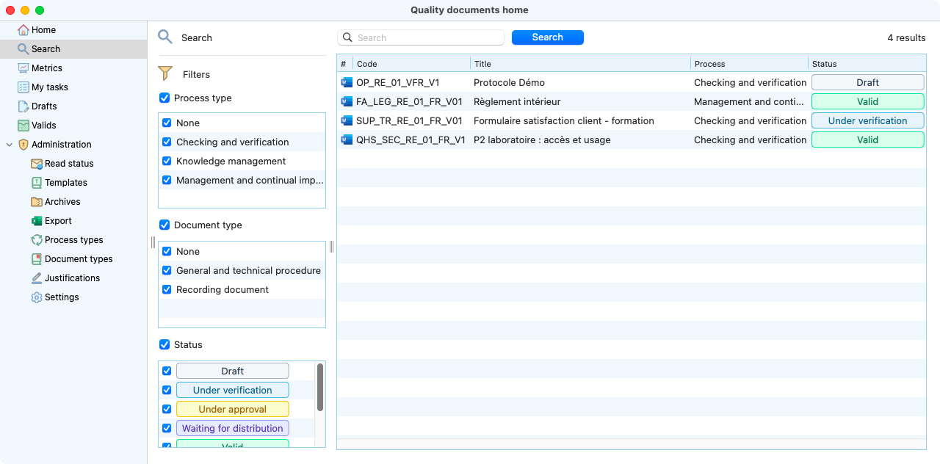Click Valid badge of P2 laboratoire row
940x464 pixels.
867,140
